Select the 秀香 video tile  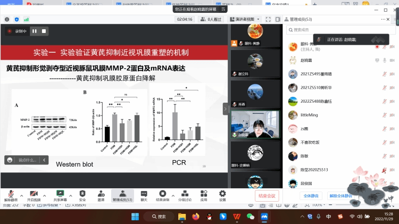(255, 94)
